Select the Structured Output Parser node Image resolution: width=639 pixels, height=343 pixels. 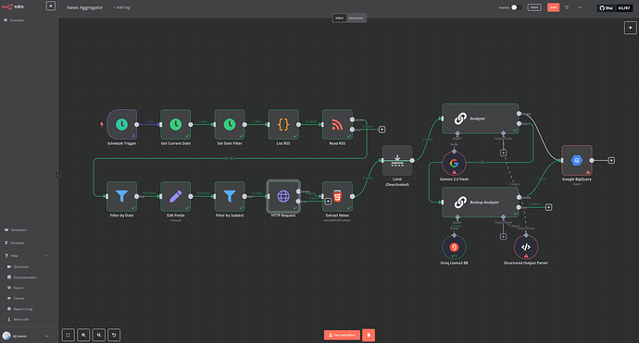pos(526,248)
